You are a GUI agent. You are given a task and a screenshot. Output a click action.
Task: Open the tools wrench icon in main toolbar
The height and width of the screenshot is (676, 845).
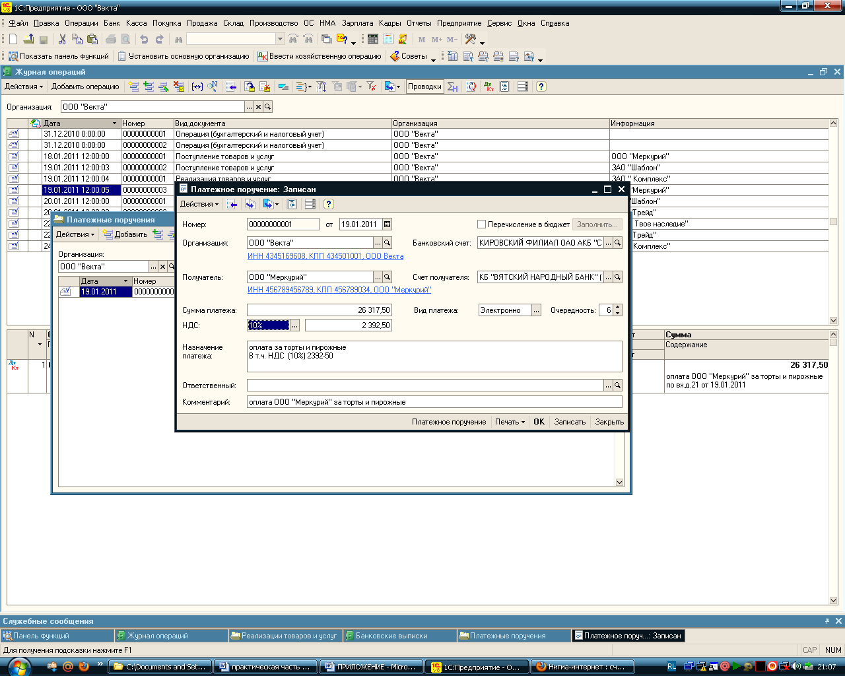[x=471, y=40]
